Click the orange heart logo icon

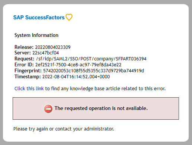tap(69, 17)
